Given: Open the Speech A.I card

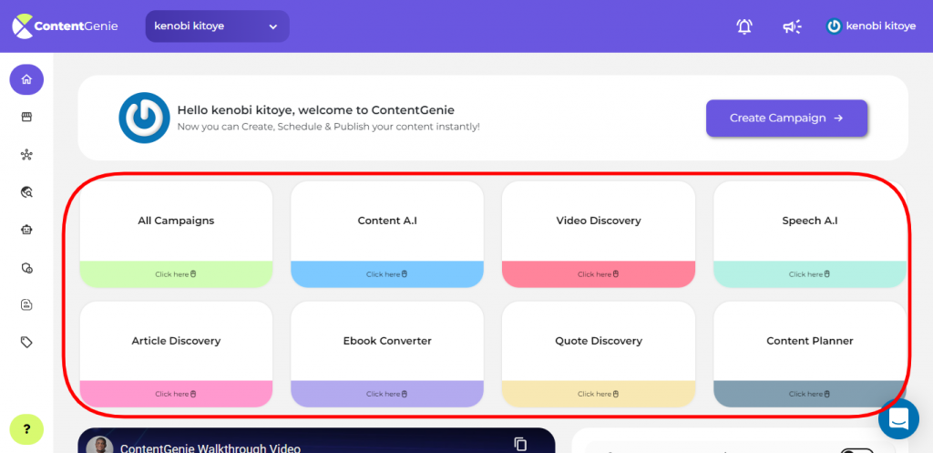Looking at the screenshot, I should point(810,234).
